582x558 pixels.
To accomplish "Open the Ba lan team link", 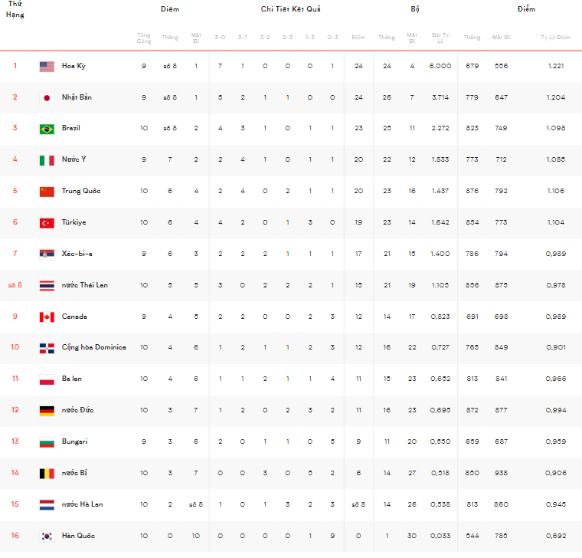I will pyautogui.click(x=72, y=379).
